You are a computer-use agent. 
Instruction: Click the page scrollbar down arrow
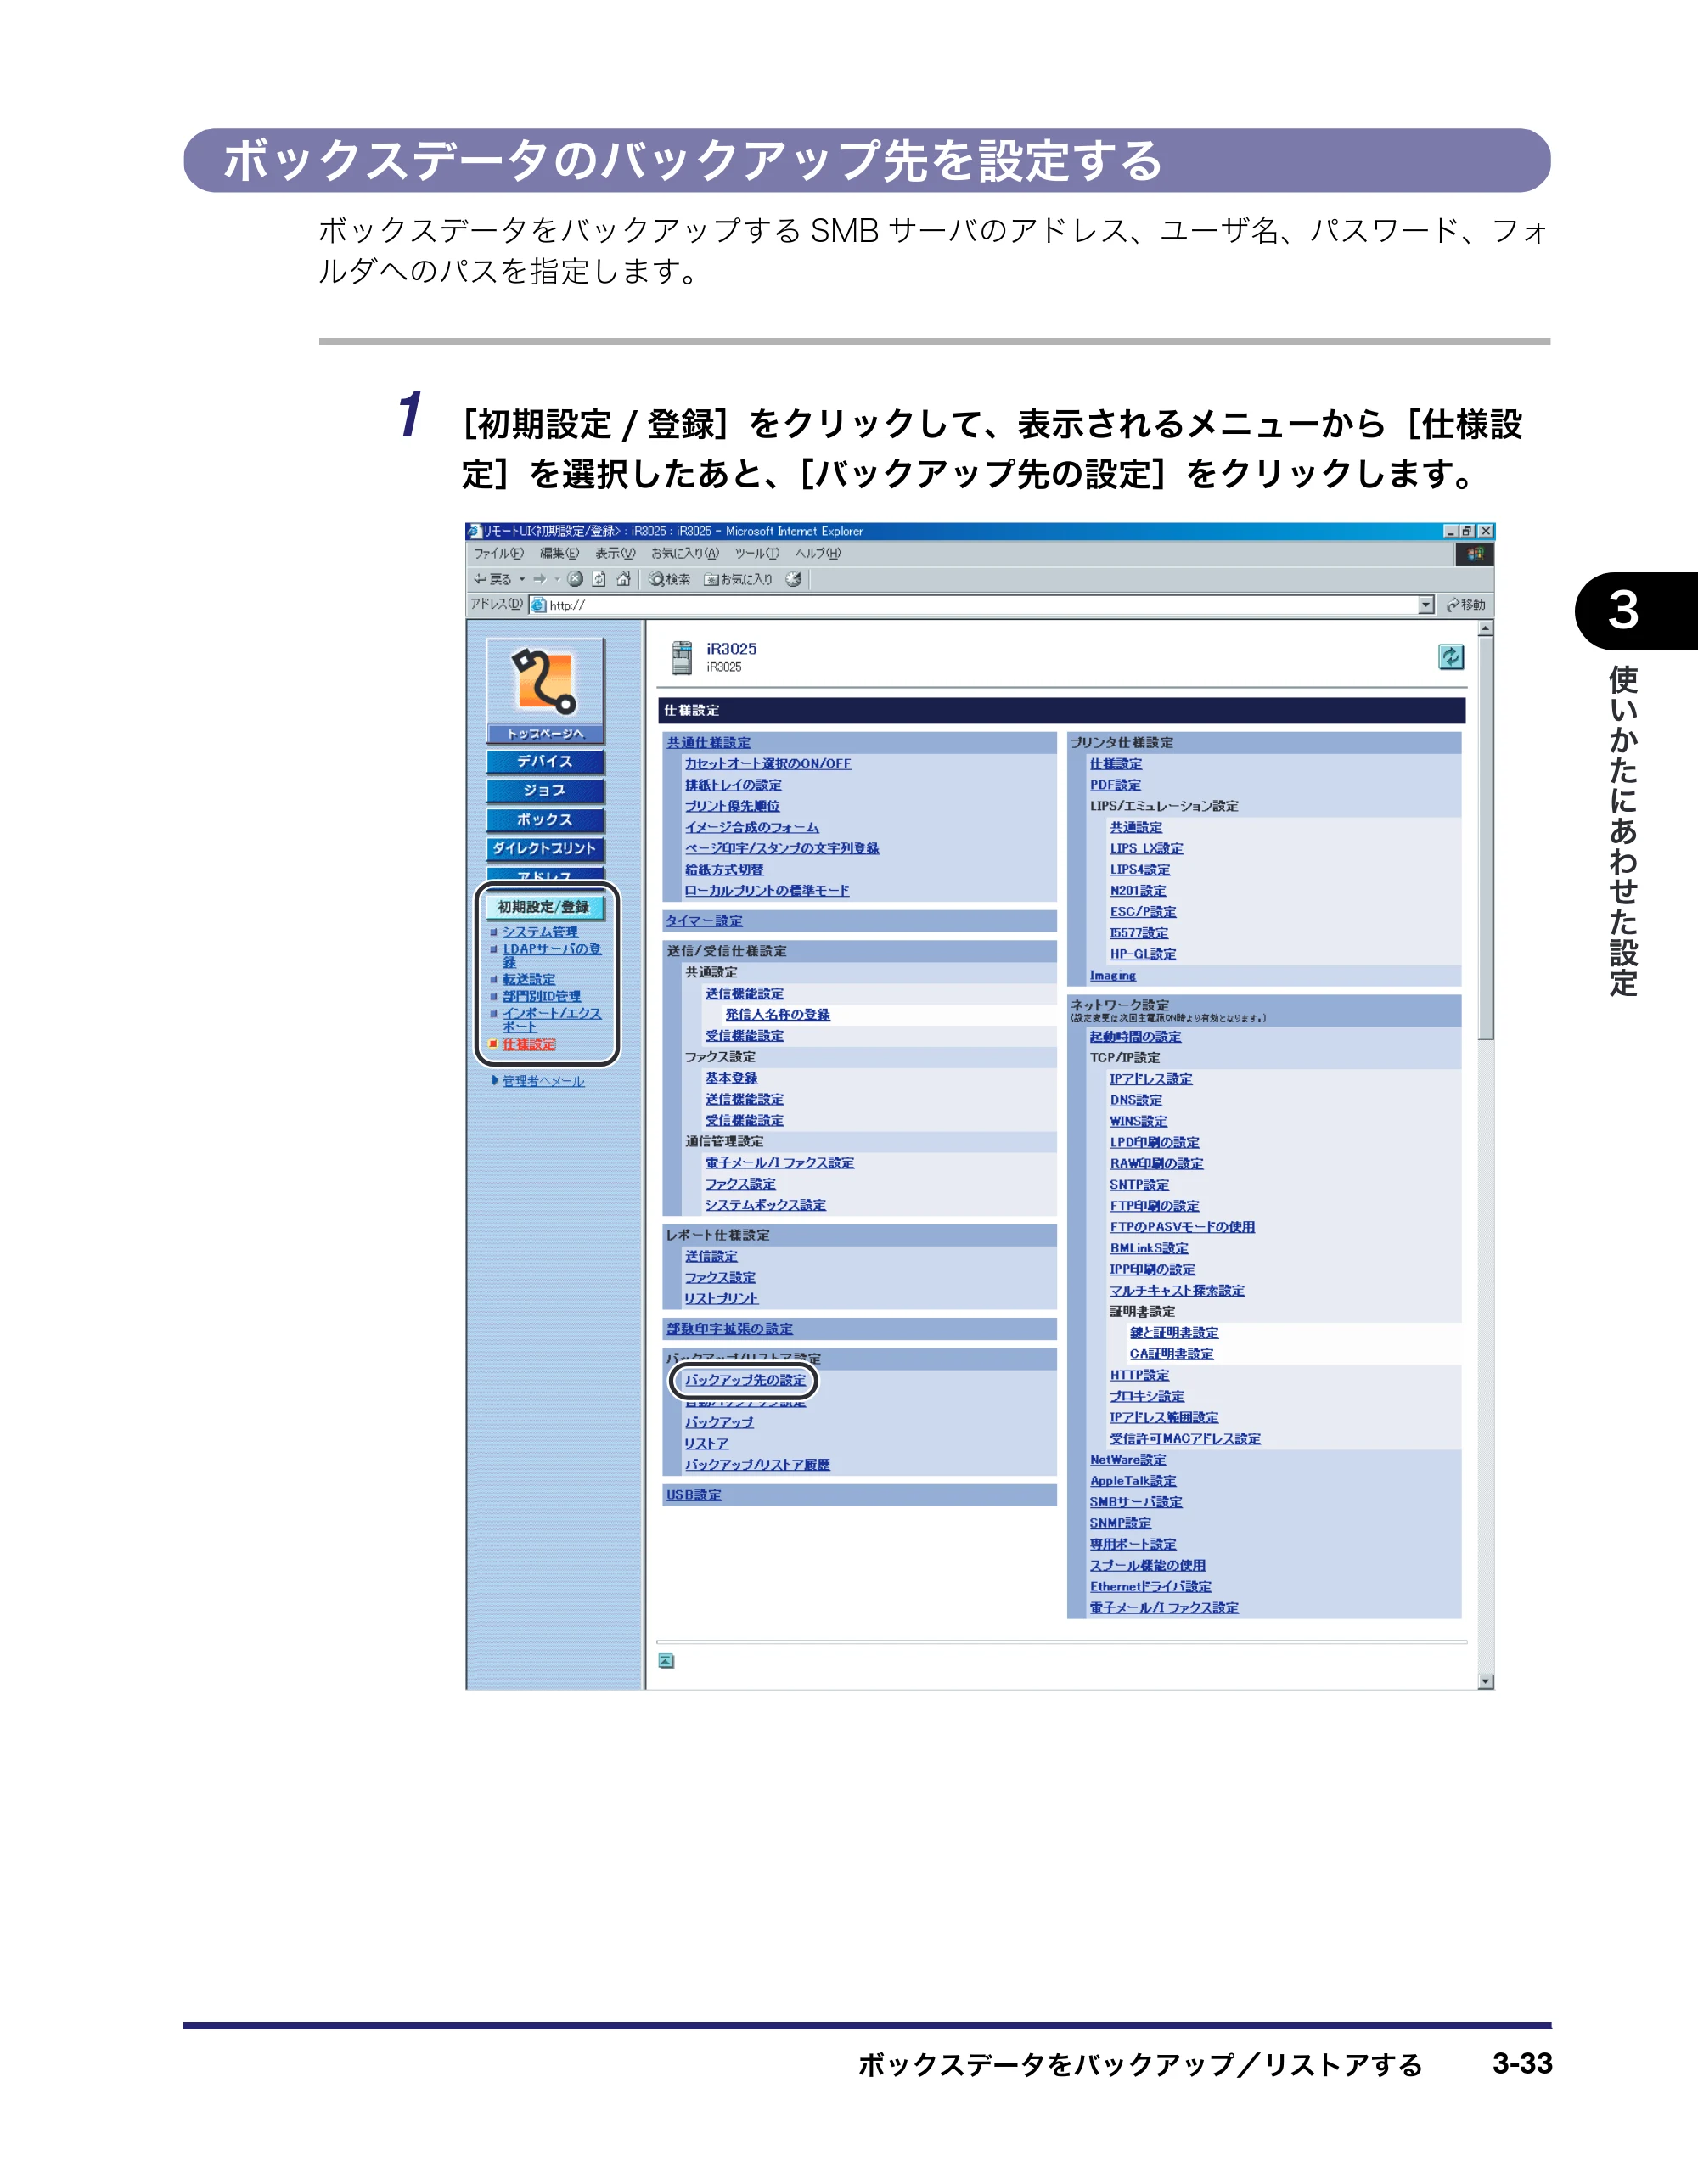click(1486, 1681)
